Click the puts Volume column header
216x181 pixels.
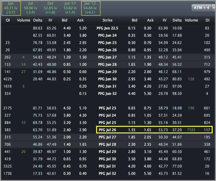pyautogui.click(x=191, y=20)
